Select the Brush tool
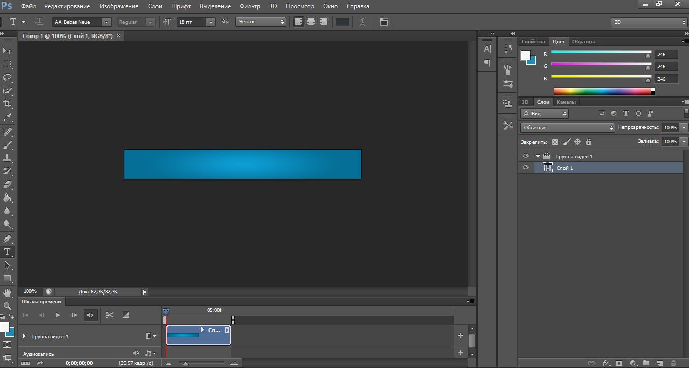 [x=8, y=145]
